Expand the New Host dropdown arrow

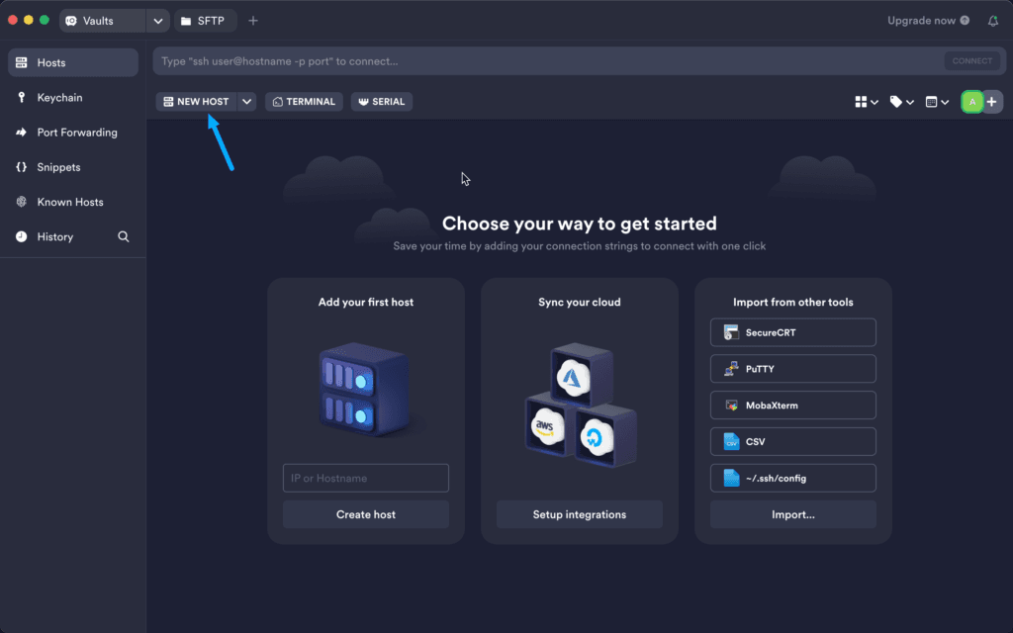point(247,102)
